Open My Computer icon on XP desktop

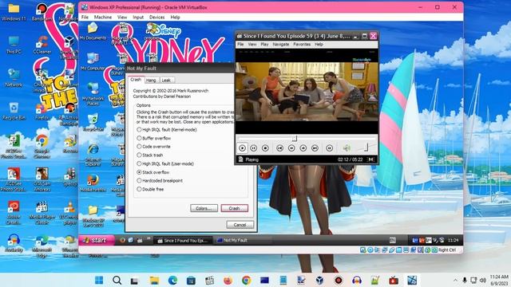click(93, 62)
